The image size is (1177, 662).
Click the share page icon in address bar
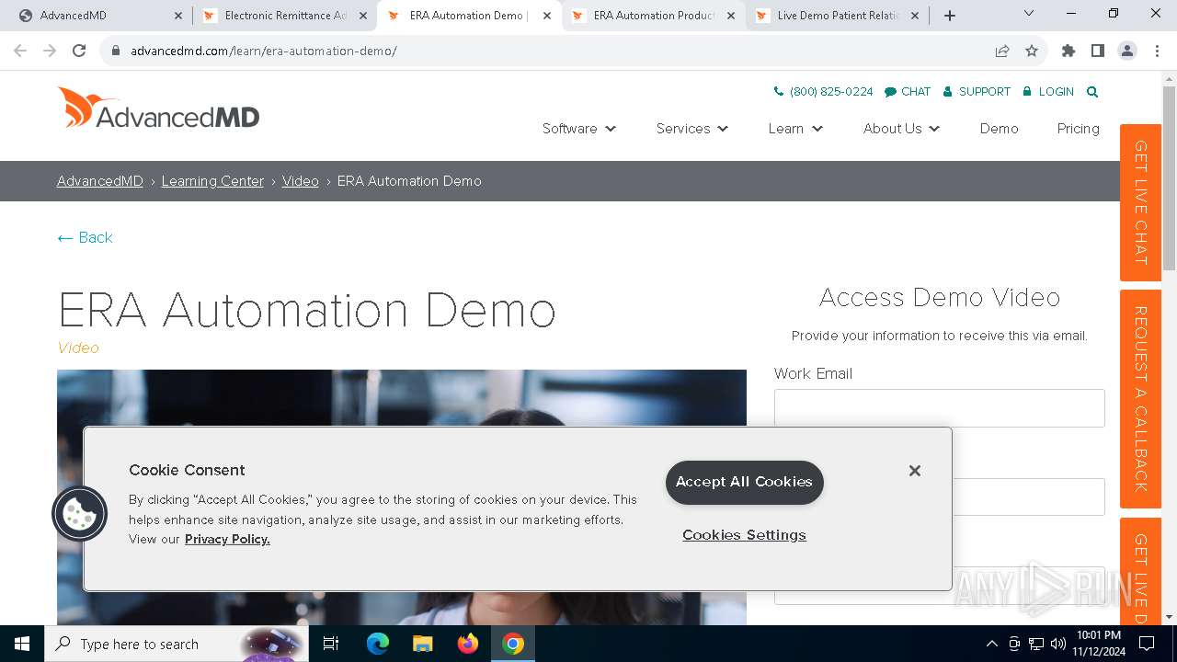(1002, 51)
